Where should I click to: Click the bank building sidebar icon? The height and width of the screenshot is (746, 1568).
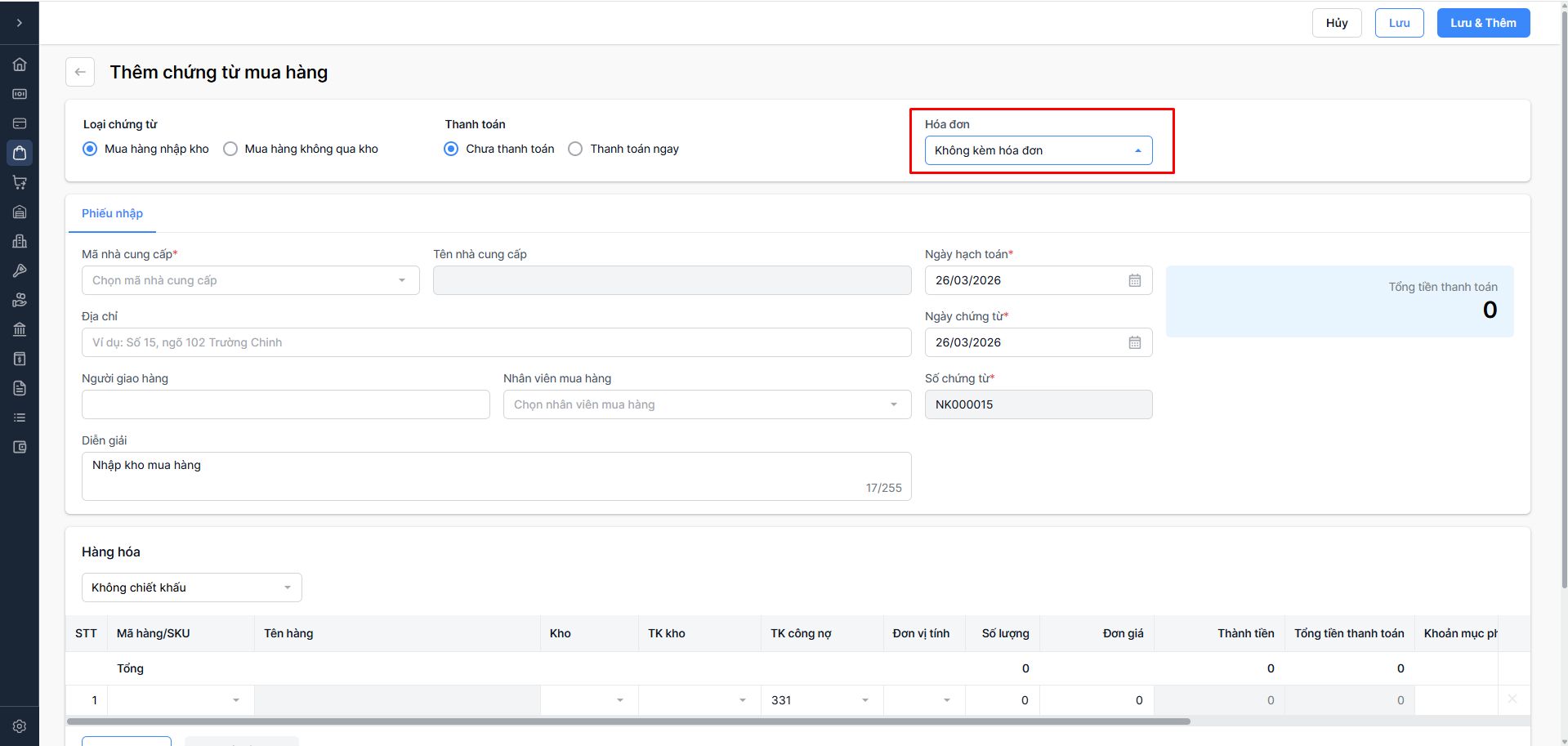pos(20,329)
